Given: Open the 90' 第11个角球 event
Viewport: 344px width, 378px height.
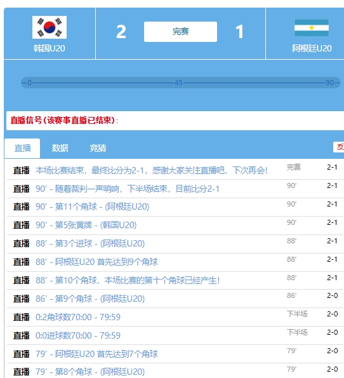Looking at the screenshot, I should 93,207.
